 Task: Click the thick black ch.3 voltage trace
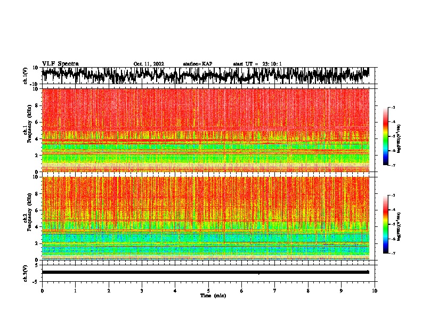click(205, 272)
